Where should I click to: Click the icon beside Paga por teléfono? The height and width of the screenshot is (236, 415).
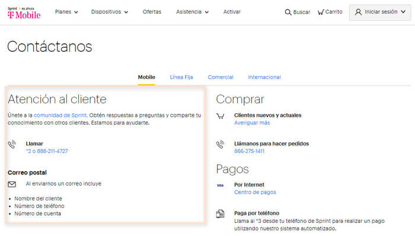(220, 213)
